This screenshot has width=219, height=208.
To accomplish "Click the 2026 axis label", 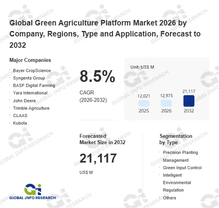I will pos(166,111).
